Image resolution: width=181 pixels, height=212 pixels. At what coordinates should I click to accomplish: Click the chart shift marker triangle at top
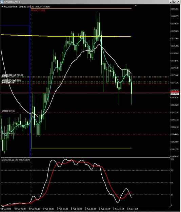tap(136, 6)
